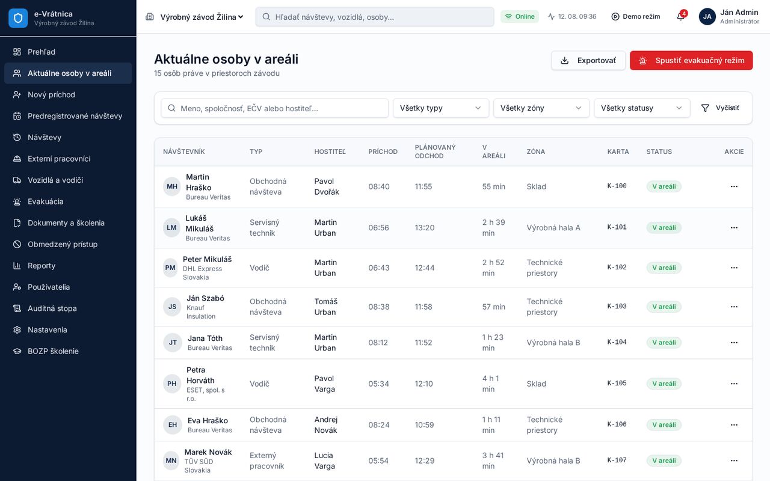The image size is (770, 481).
Task: Open actions menu for Marek Novák row
Action: pos(734,461)
